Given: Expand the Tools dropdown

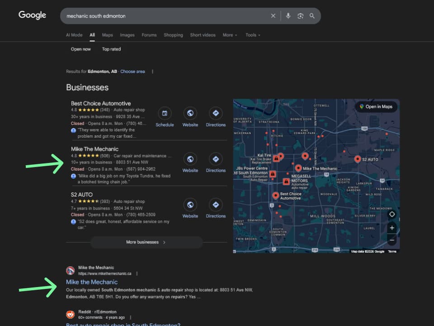Looking at the screenshot, I should click(x=253, y=35).
